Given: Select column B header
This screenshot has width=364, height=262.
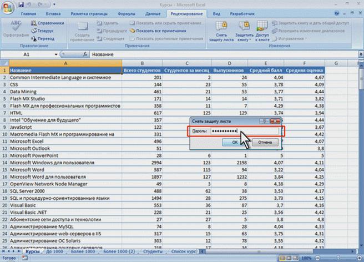Looking at the screenshot, I should [x=142, y=63].
